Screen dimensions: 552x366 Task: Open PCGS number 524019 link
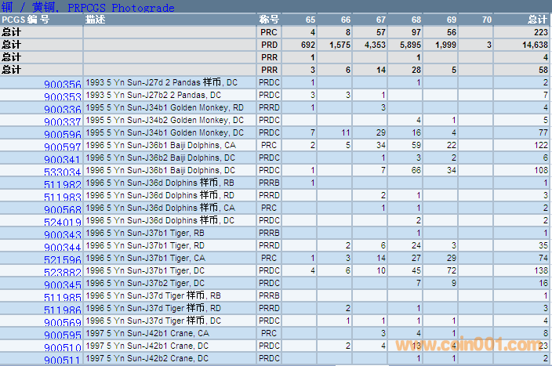tap(61, 222)
